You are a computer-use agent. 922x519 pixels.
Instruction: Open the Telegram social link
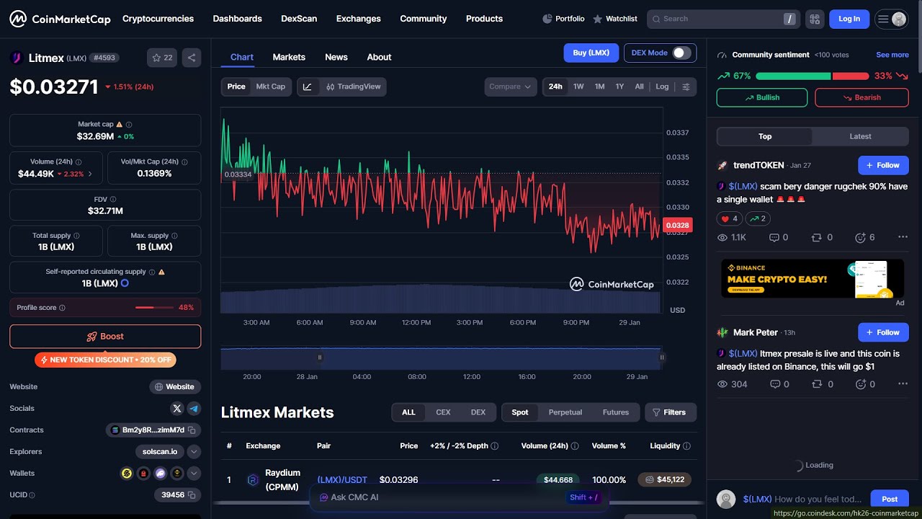pos(194,408)
